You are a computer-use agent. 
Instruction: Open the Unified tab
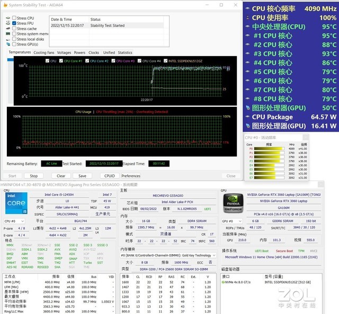coord(109,52)
